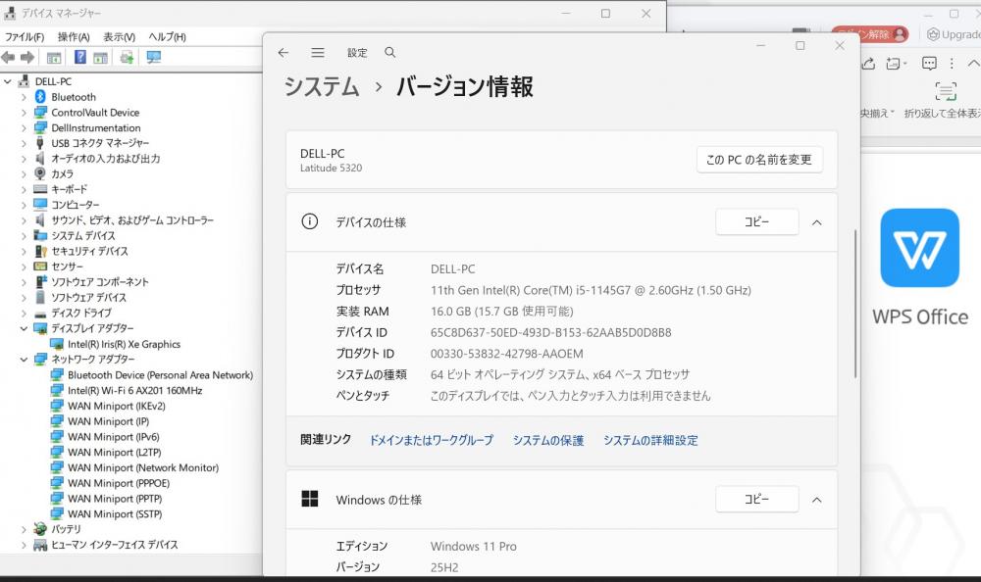The height and width of the screenshot is (582, 981).
Task: Click the WPS comment bubble icon
Action: click(x=928, y=64)
